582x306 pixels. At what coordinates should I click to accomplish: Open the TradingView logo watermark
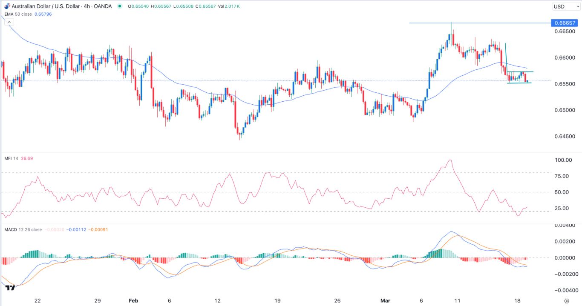tap(11, 288)
